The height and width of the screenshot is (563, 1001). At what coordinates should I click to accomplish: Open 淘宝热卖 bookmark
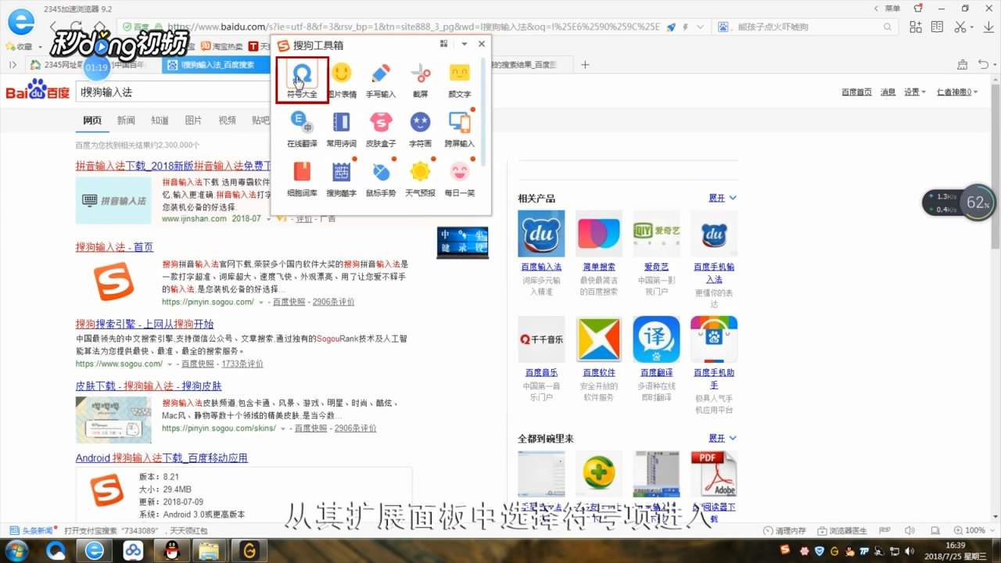pyautogui.click(x=222, y=46)
